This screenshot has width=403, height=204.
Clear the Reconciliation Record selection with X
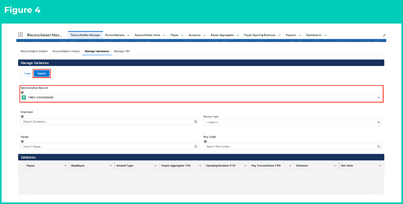point(379,97)
